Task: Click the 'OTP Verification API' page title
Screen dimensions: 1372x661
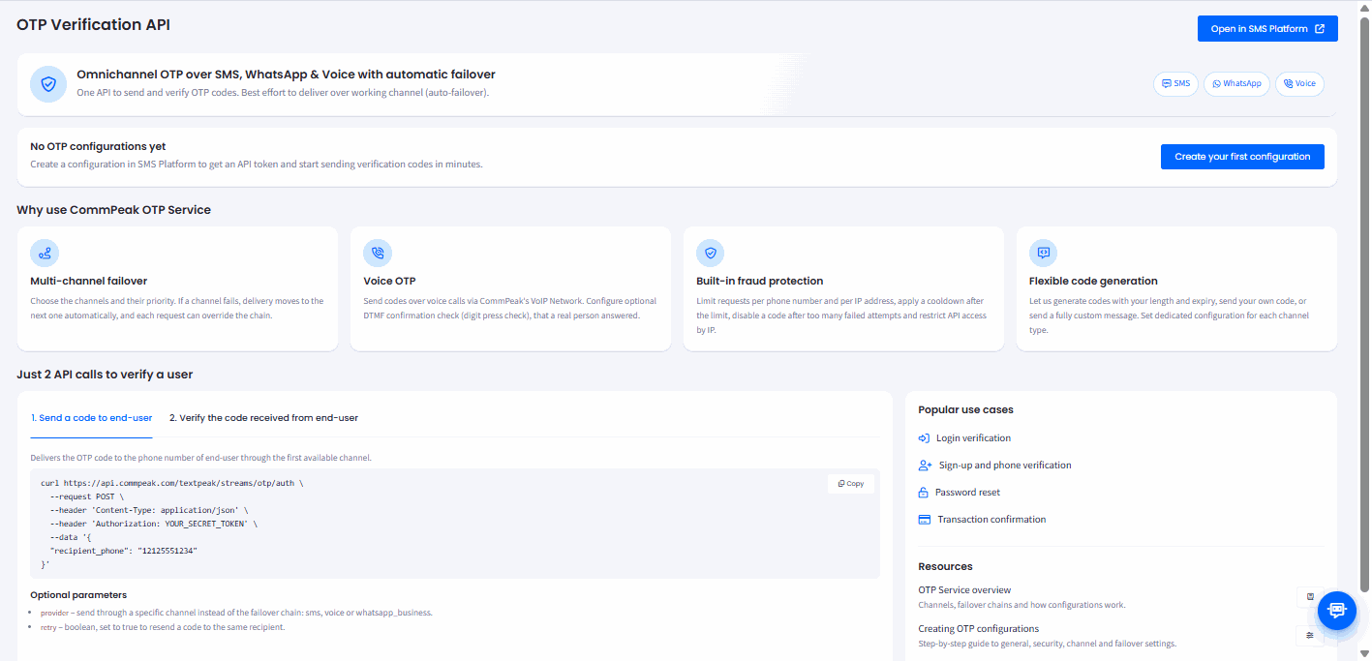Action: [93, 25]
